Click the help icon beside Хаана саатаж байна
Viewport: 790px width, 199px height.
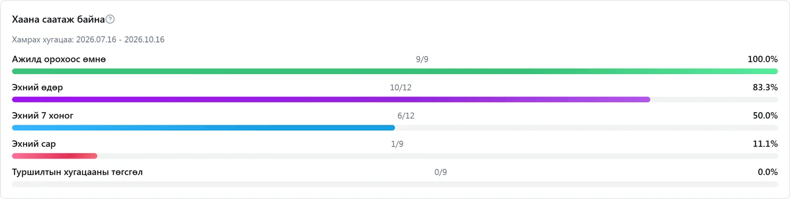pyautogui.click(x=110, y=19)
